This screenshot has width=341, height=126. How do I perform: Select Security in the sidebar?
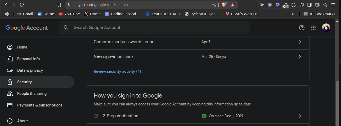(37, 82)
